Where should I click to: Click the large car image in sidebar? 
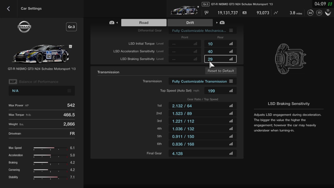coord(42,54)
